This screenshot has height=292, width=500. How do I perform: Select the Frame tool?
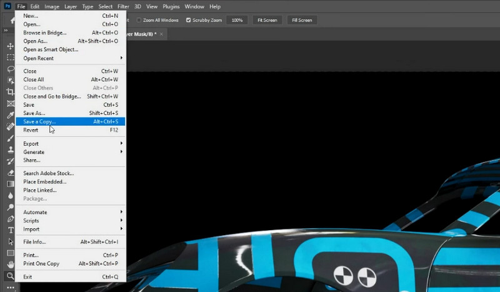(10, 103)
